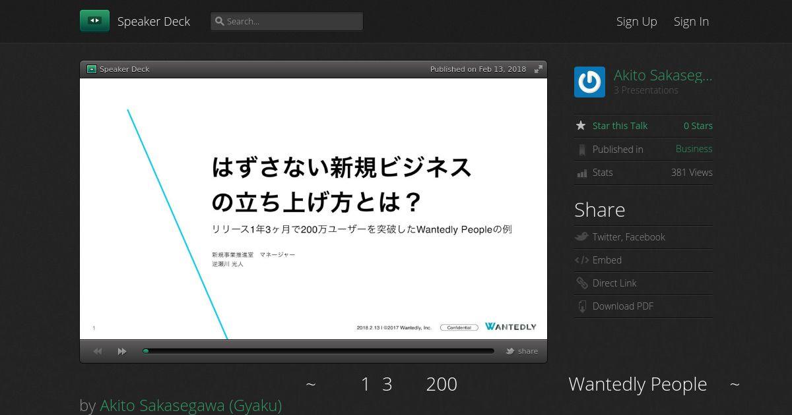
Task: Click the 'Share' heading
Action: tap(599, 209)
